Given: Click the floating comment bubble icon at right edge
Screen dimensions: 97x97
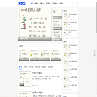Looking at the screenshot, I should (x=95, y=51).
